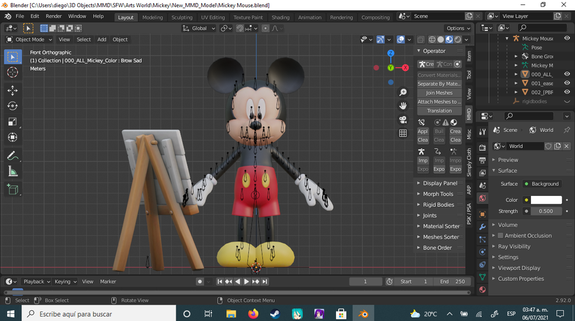
Task: Open the Add menu in viewport header
Action: coord(102,39)
